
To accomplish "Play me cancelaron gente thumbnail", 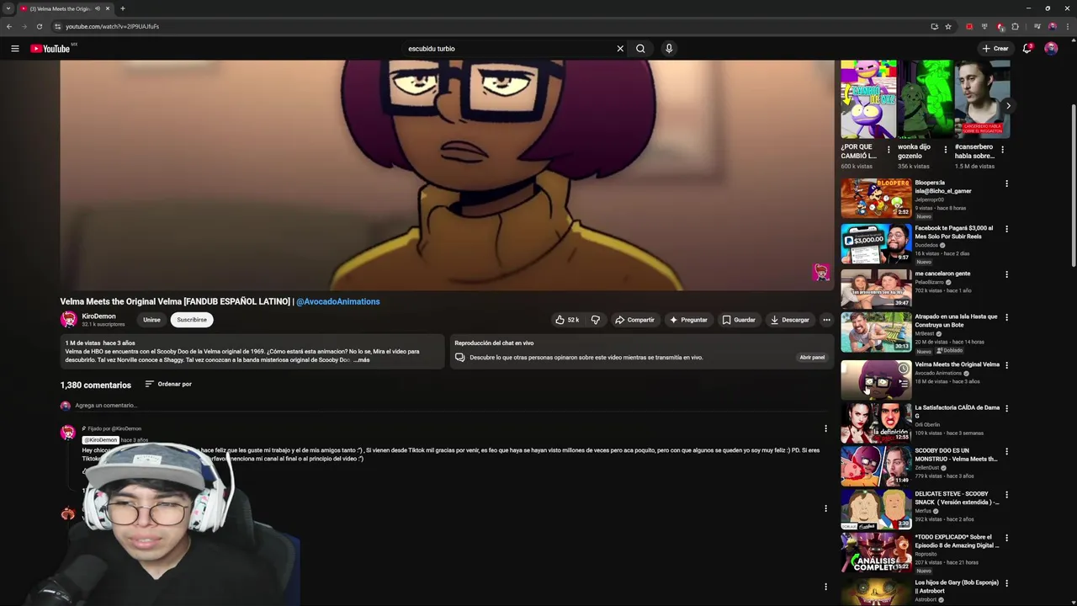I will pyautogui.click(x=876, y=288).
